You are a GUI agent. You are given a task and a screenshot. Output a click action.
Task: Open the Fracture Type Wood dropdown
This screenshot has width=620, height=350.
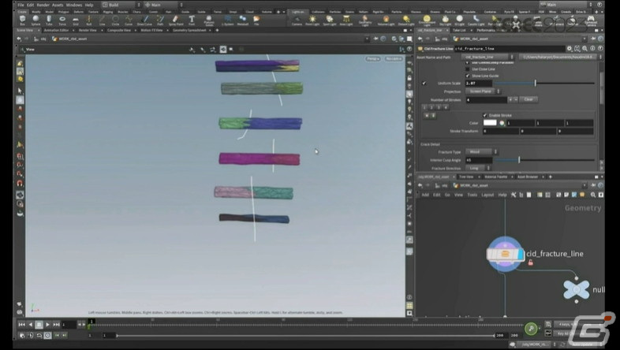pos(482,151)
